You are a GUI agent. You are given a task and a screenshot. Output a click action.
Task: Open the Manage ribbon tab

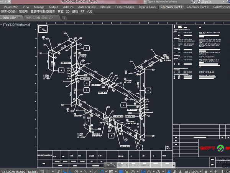[x=39, y=7]
